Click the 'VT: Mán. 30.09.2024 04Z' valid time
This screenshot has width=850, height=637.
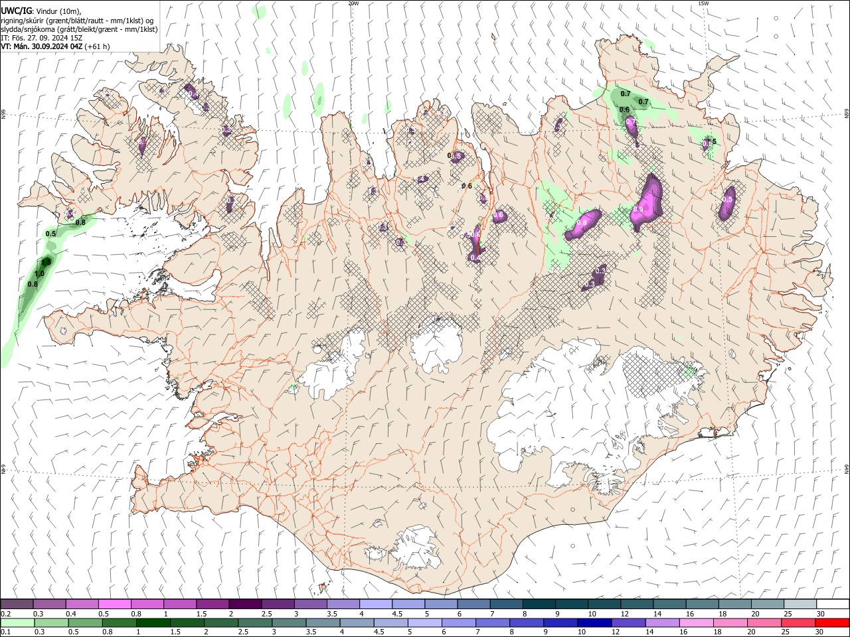click(41, 46)
